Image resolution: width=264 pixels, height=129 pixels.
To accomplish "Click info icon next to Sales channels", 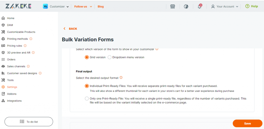I will pyautogui.click(x=28, y=66).
